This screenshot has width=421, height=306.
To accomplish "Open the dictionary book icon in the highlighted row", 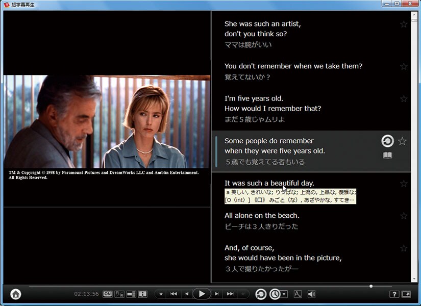I will [387, 156].
